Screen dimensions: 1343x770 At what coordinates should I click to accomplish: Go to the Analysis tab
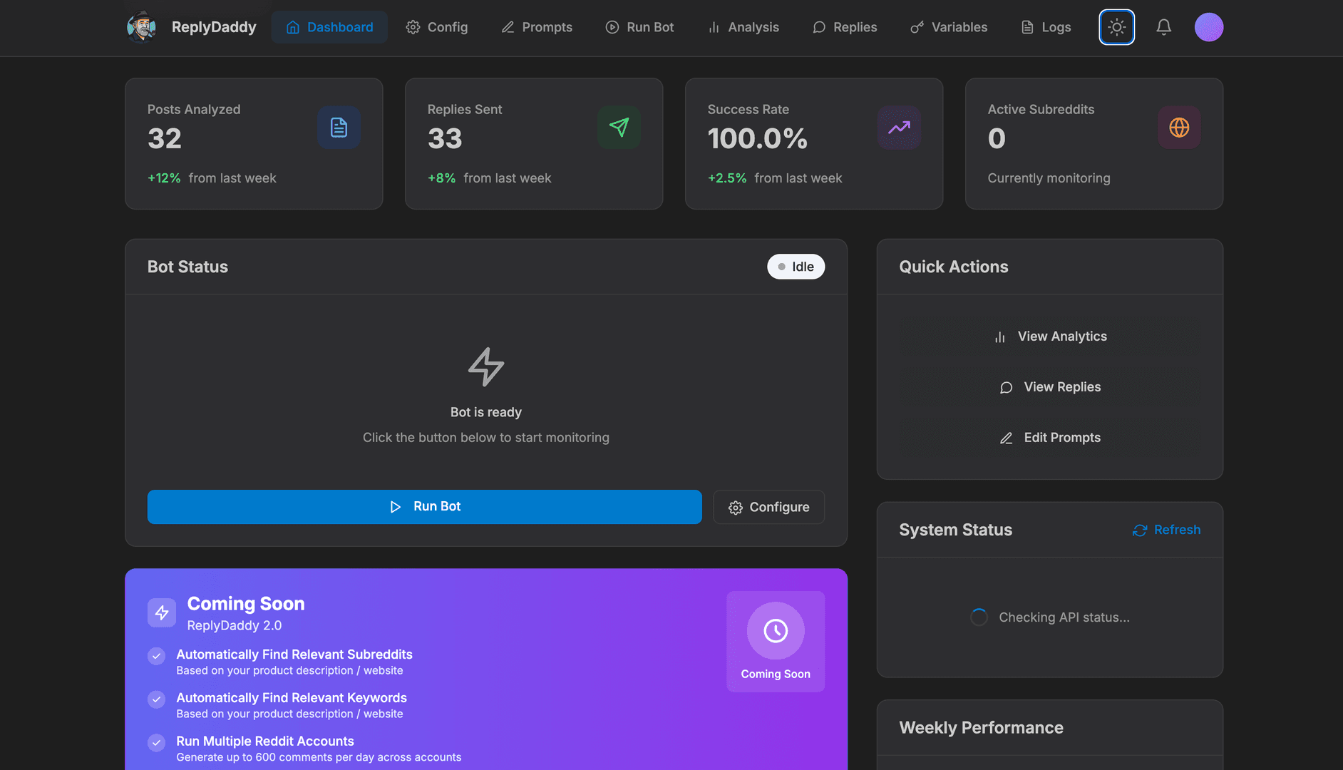click(x=743, y=27)
